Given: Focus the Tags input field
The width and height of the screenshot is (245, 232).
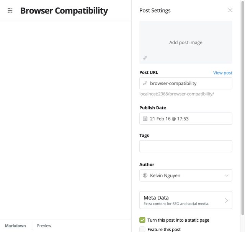Looking at the screenshot, I should click(186, 146).
